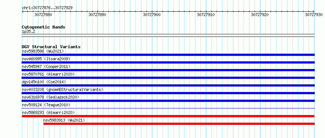
Task: Select nsv4033208 (gnomADStructuralVariants) label
Action: [x=62, y=89]
